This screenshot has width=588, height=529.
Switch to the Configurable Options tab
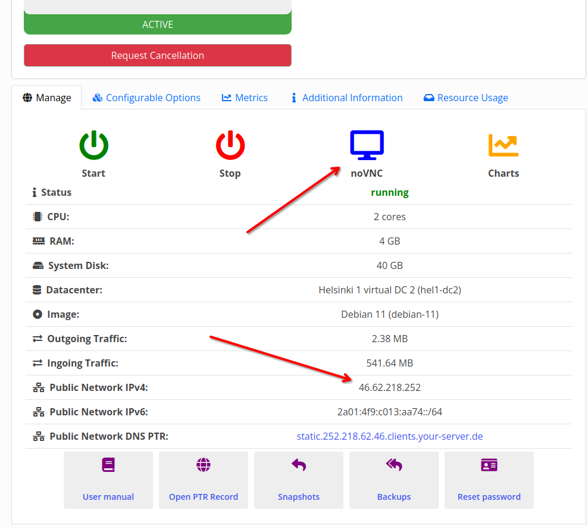(x=146, y=97)
